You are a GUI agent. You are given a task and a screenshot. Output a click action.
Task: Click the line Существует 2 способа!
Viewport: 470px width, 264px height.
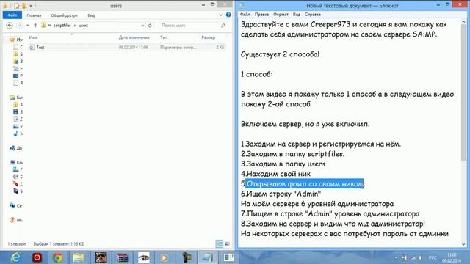tap(280, 54)
